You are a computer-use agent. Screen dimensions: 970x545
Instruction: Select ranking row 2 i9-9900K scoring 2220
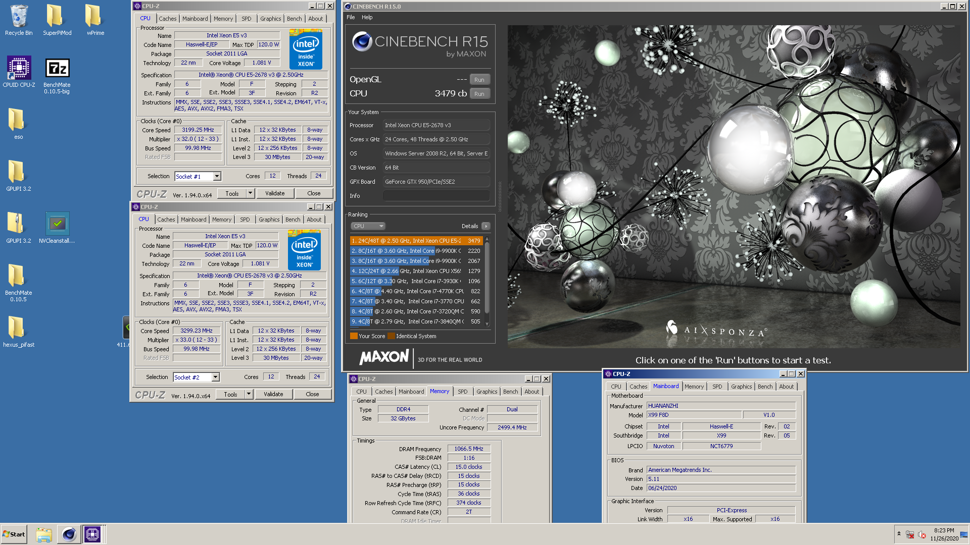416,251
